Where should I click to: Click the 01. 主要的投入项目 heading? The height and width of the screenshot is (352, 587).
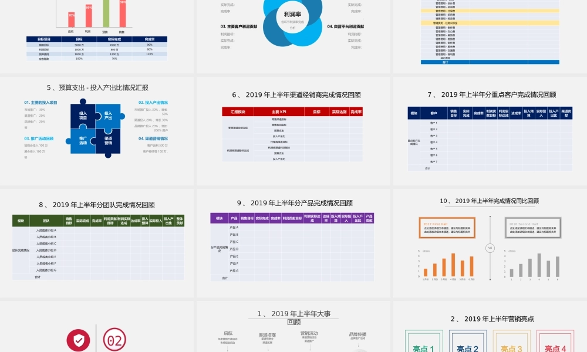(x=41, y=102)
